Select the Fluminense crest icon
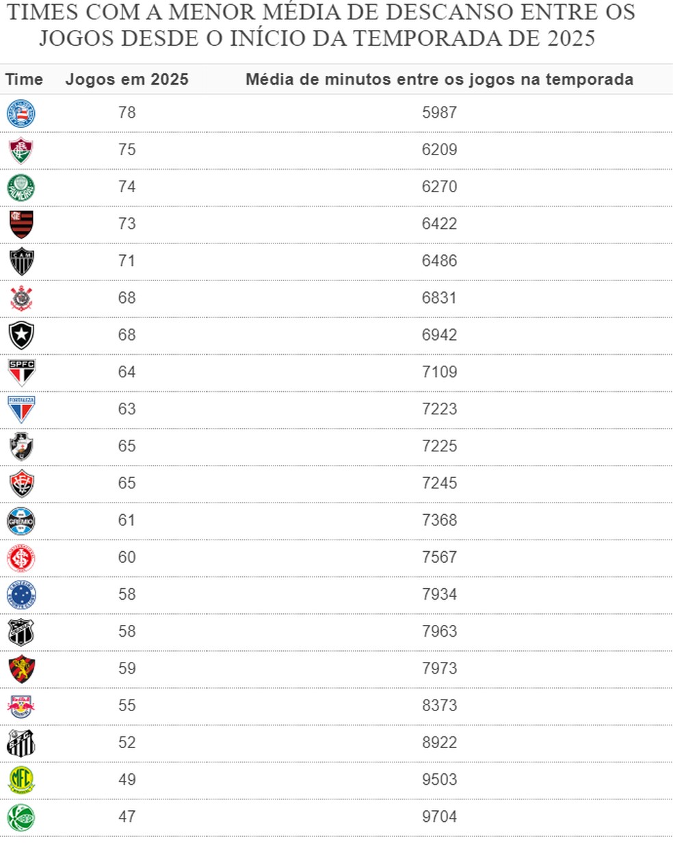Screen dimensions: 673x865 (21, 150)
